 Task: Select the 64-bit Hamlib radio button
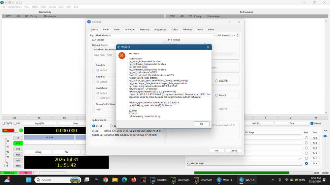click(x=94, y=126)
